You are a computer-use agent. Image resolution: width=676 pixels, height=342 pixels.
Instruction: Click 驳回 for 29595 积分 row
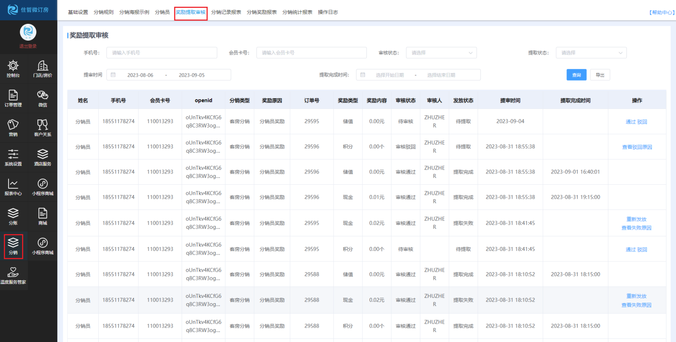(642, 249)
